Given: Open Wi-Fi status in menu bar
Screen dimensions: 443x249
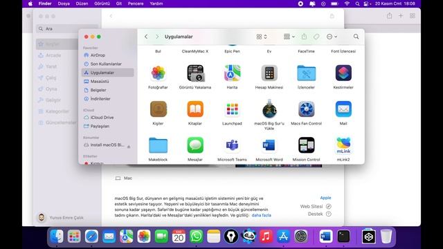Looking at the screenshot, I should (x=347, y=3).
